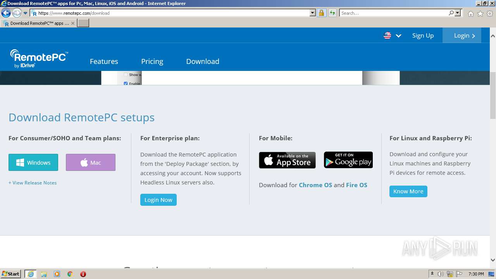Click the security lock icon in address bar

click(321, 13)
